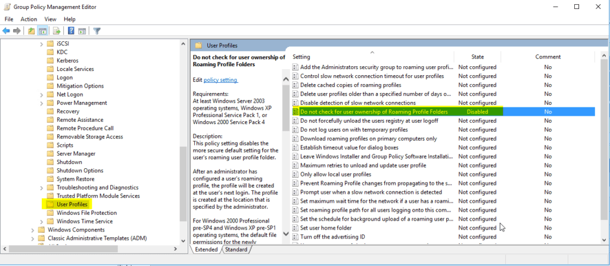Sort by the State column header
This screenshot has height=266, width=610.
tap(477, 57)
